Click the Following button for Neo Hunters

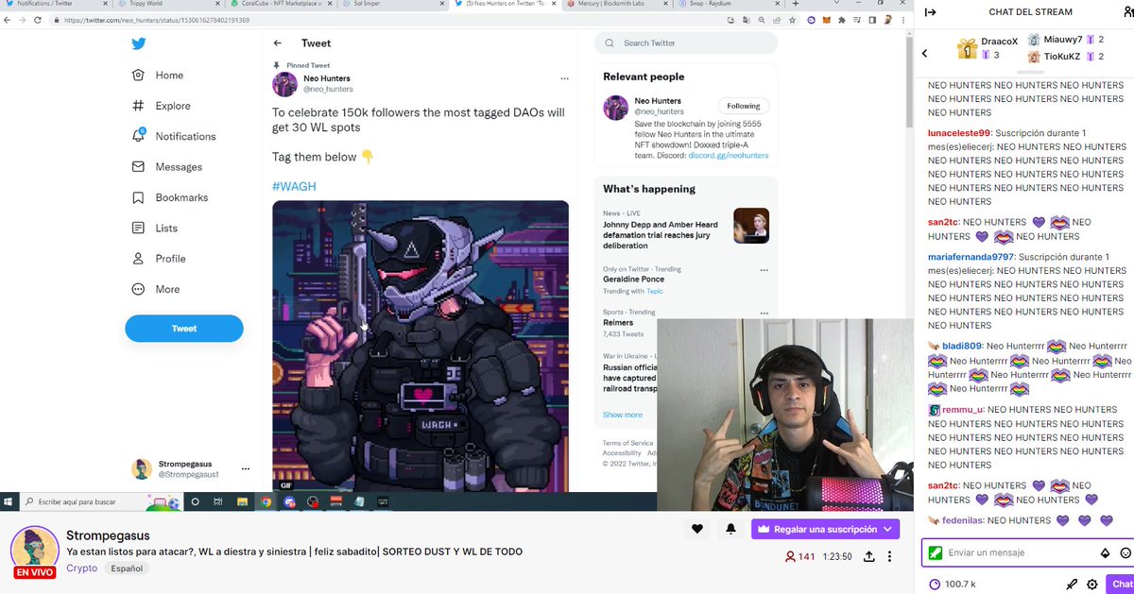744,106
